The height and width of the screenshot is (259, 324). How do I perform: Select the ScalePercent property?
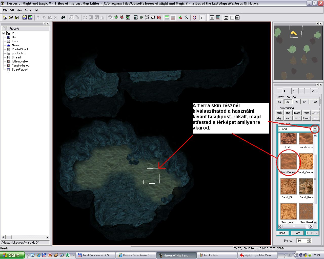pyautogui.click(x=20, y=70)
